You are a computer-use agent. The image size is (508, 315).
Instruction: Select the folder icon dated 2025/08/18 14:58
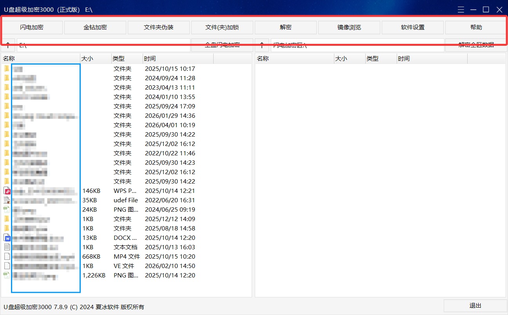(7, 228)
